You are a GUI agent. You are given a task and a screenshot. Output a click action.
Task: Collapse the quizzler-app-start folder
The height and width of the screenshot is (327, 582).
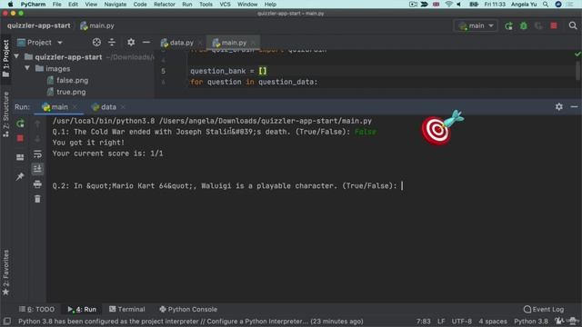(16, 56)
